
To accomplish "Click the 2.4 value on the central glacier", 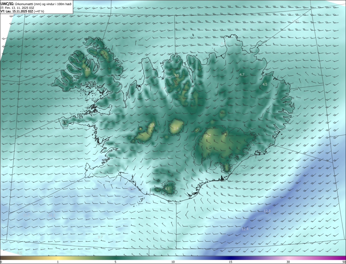I will 176,128.
